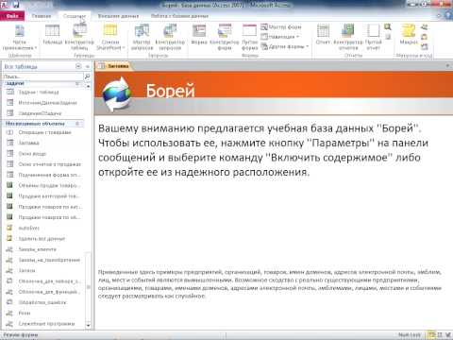Click the navigation pane search magnifier icon
Image resolution: width=453 pixels, height=340 pixels.
87,76
